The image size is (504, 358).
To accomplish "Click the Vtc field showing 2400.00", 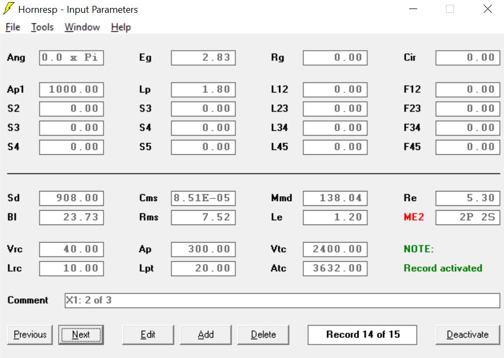I will tap(335, 249).
